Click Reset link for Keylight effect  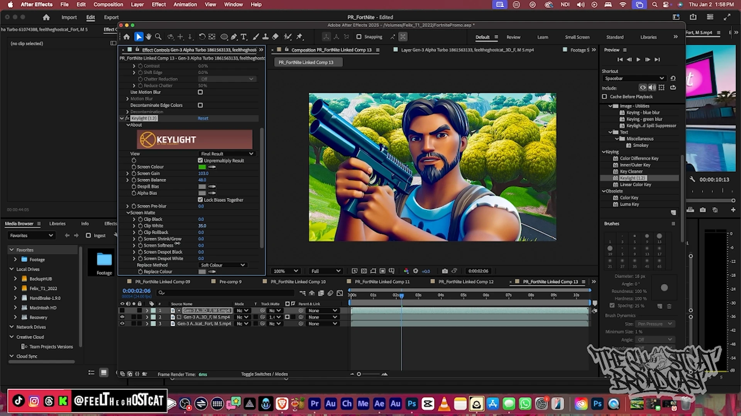point(203,118)
